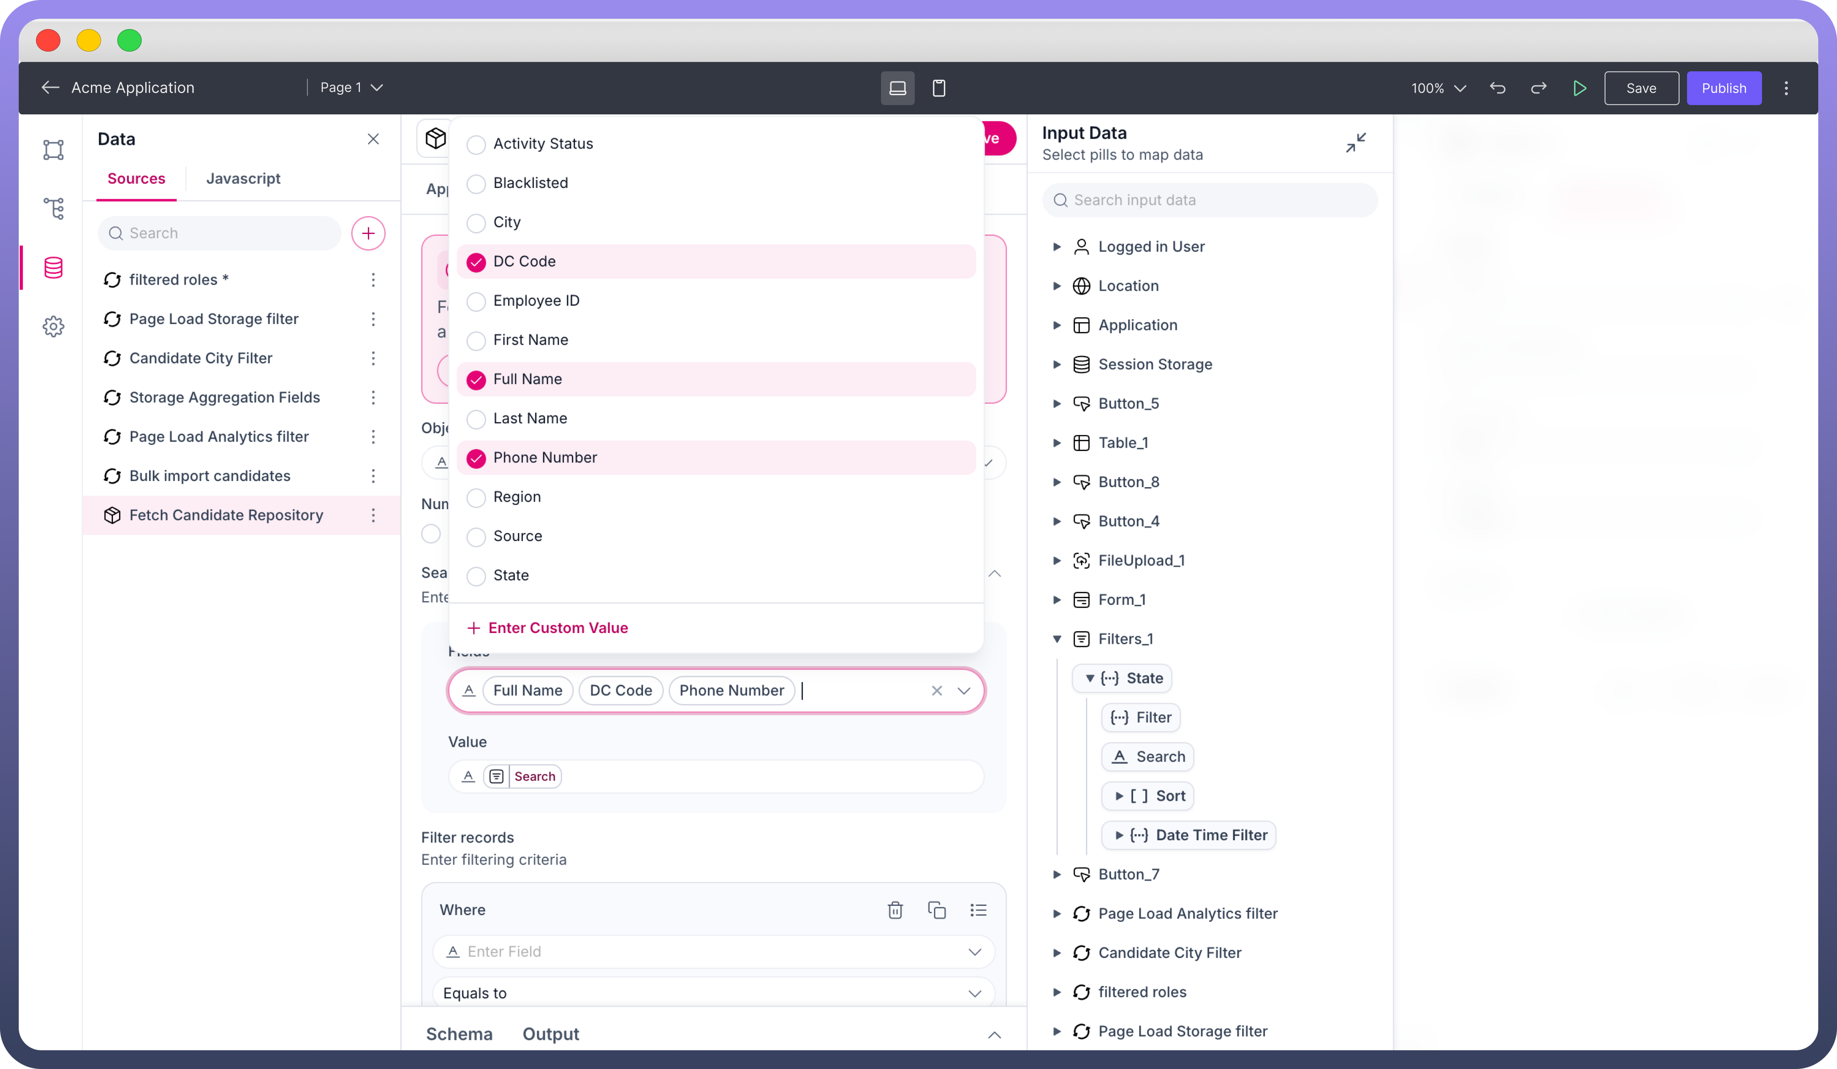Viewport: 1837px width, 1069px height.
Task: Click the green Run preview play icon
Action: pyautogui.click(x=1579, y=88)
